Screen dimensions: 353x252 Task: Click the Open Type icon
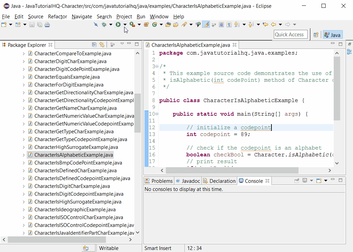168,25
